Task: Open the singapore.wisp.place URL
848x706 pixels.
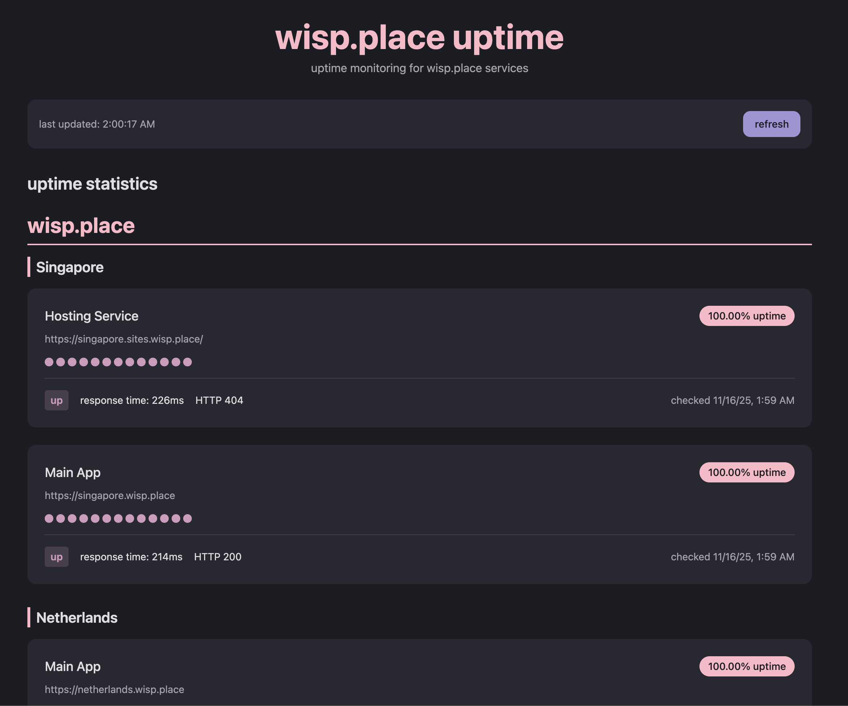Action: point(110,495)
